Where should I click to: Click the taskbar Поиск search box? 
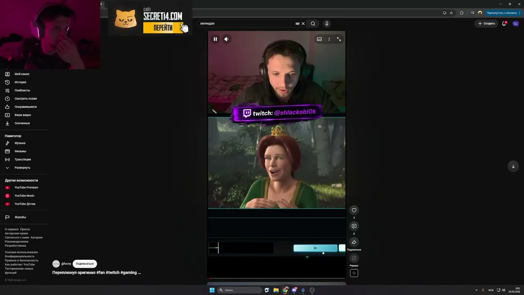[x=239, y=290]
